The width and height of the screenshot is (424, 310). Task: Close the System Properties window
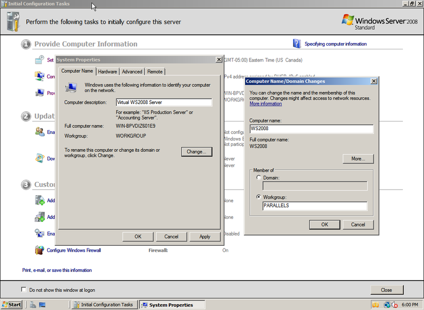(219, 59)
